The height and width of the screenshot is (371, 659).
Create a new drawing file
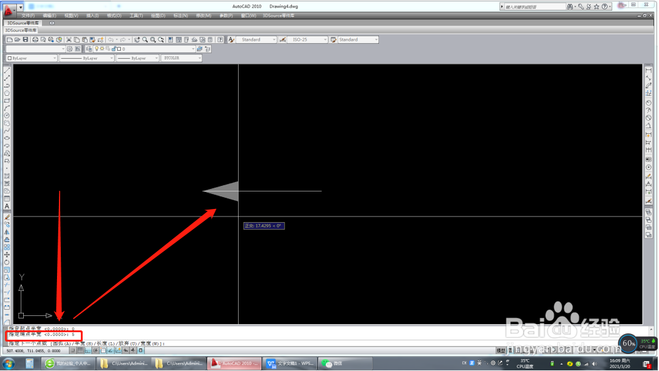[x=9, y=39]
